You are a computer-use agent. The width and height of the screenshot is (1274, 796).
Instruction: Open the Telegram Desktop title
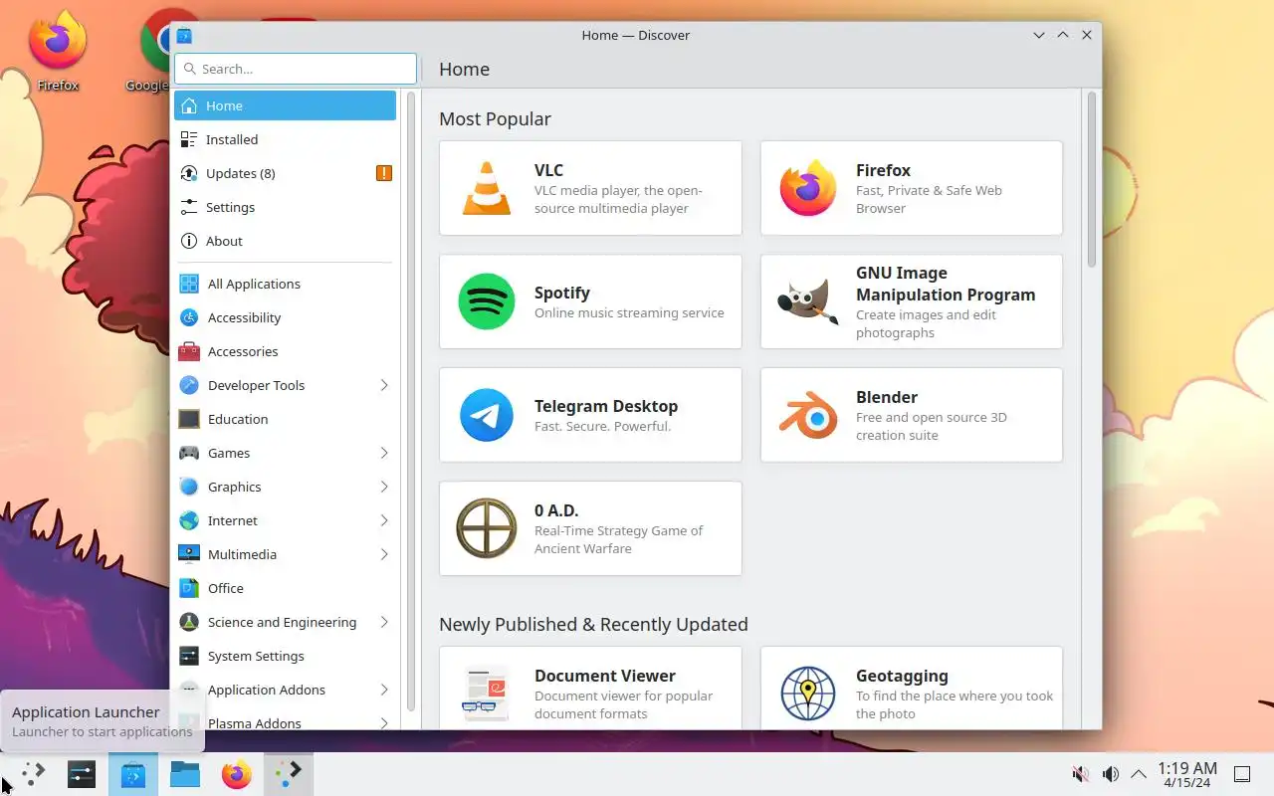tap(606, 406)
